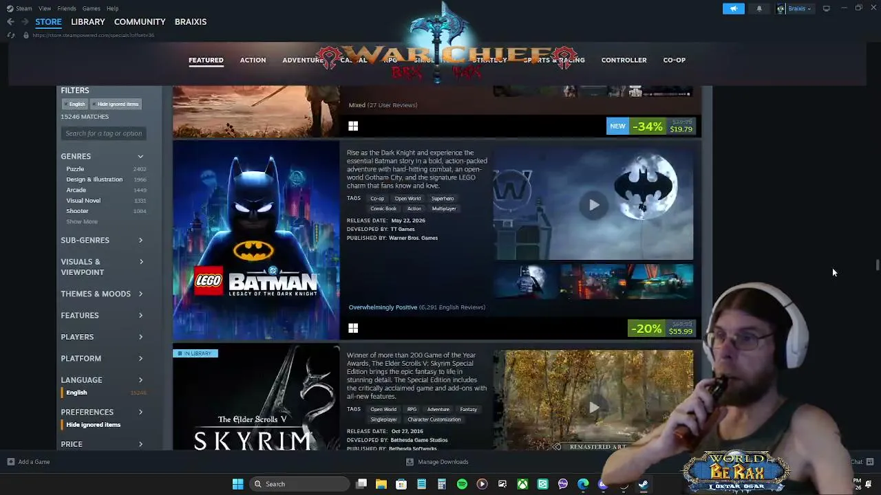881x495 pixels.
Task: Open Microsoft Edge from the taskbar
Action: pos(583,484)
